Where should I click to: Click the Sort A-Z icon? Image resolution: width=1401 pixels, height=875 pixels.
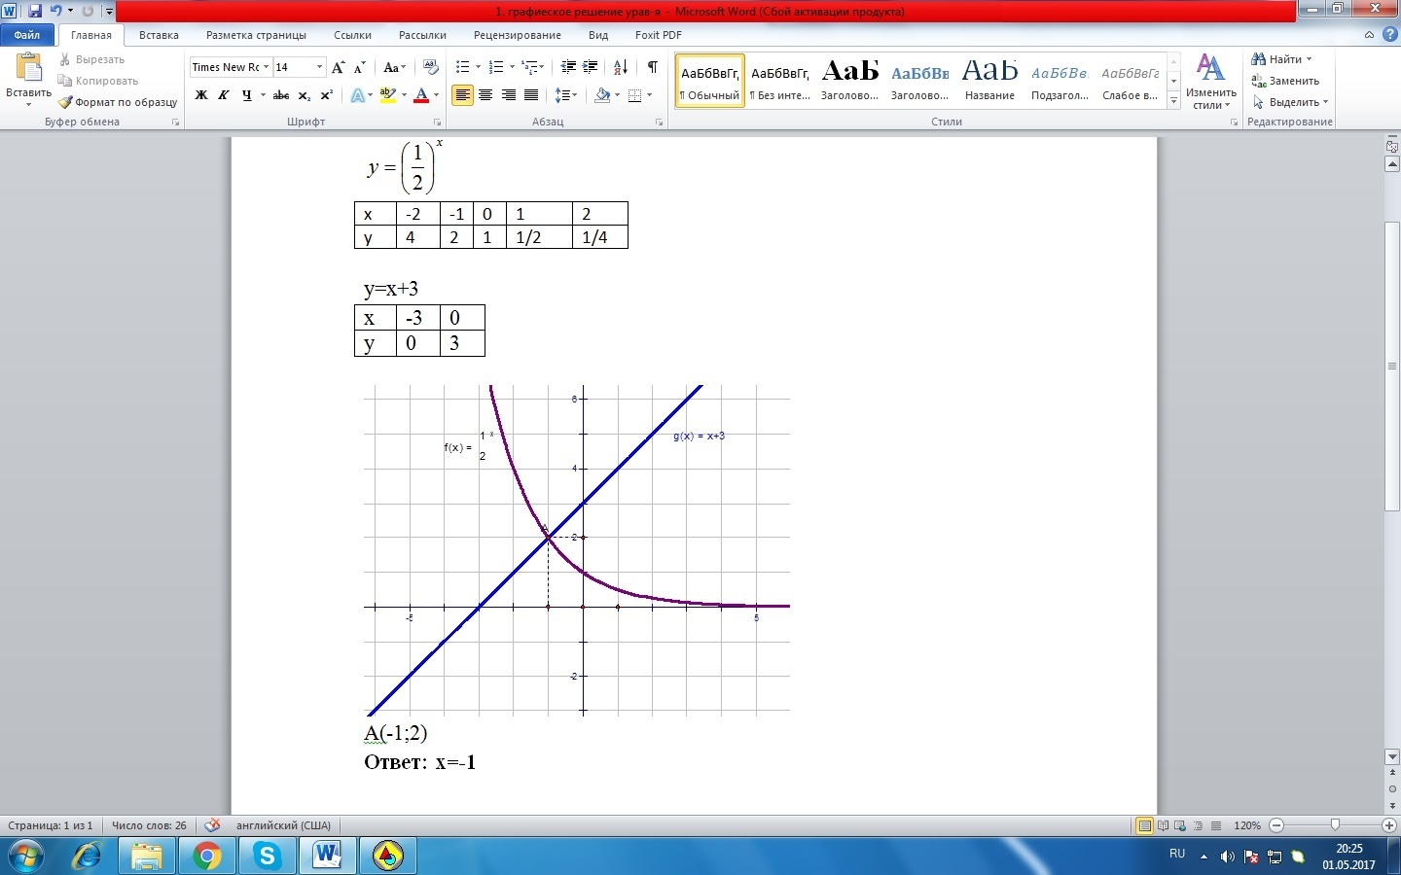point(620,67)
